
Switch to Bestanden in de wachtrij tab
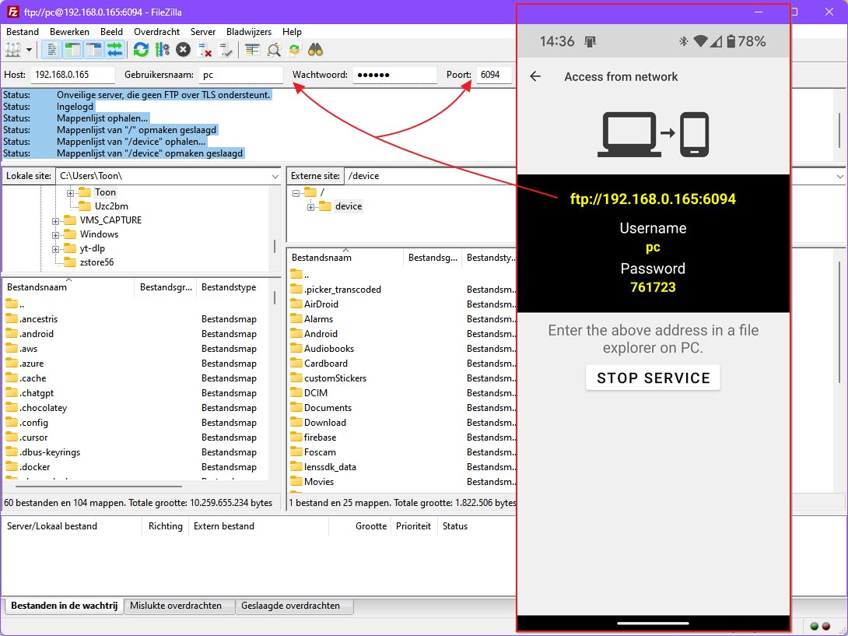pyautogui.click(x=64, y=606)
